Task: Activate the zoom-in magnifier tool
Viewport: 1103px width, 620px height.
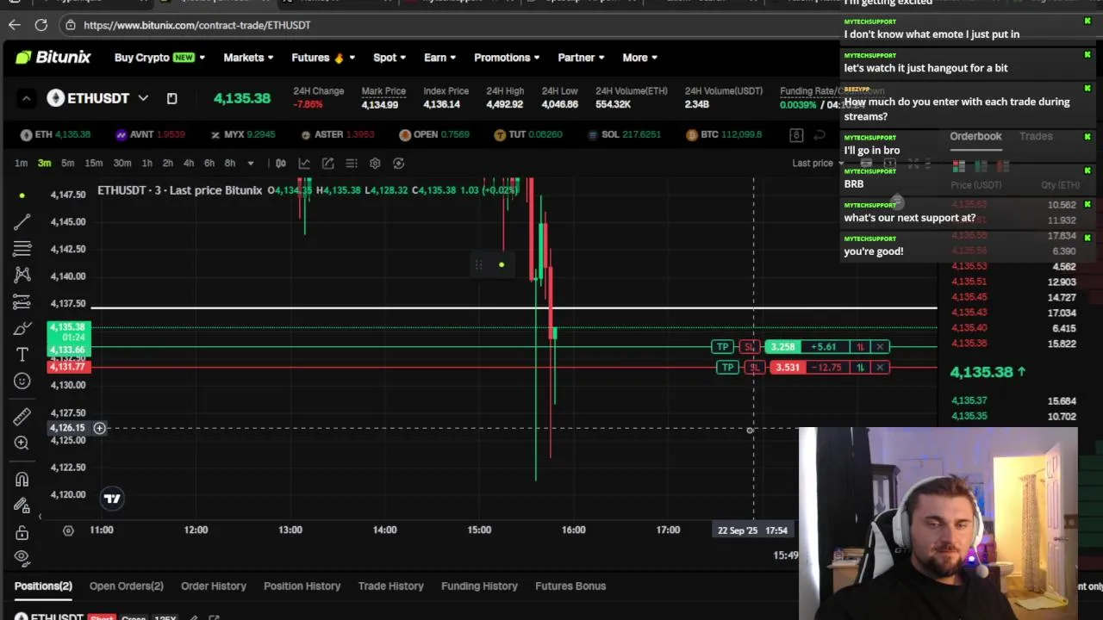Action: pyautogui.click(x=22, y=443)
